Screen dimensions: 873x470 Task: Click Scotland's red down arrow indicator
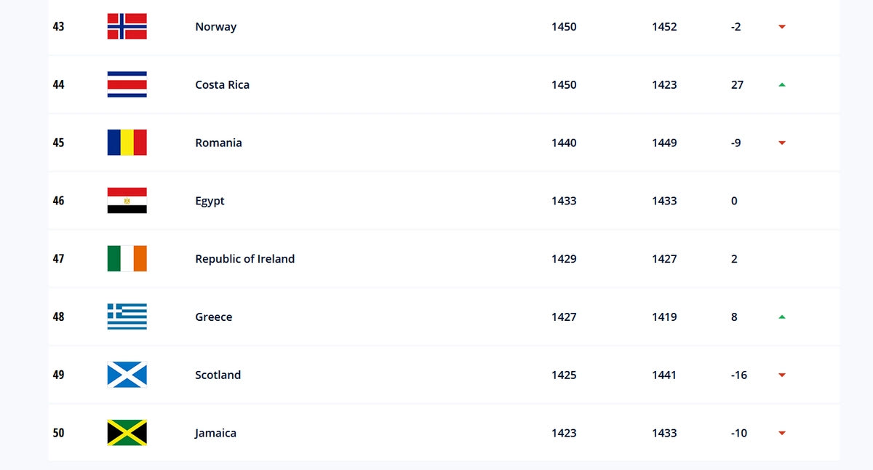[x=782, y=375]
